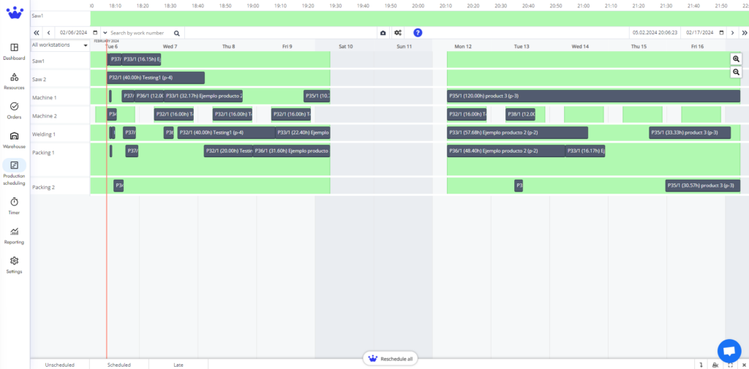
Task: Open P33/1 (16.17h) task on Packing 1
Action: (x=585, y=151)
